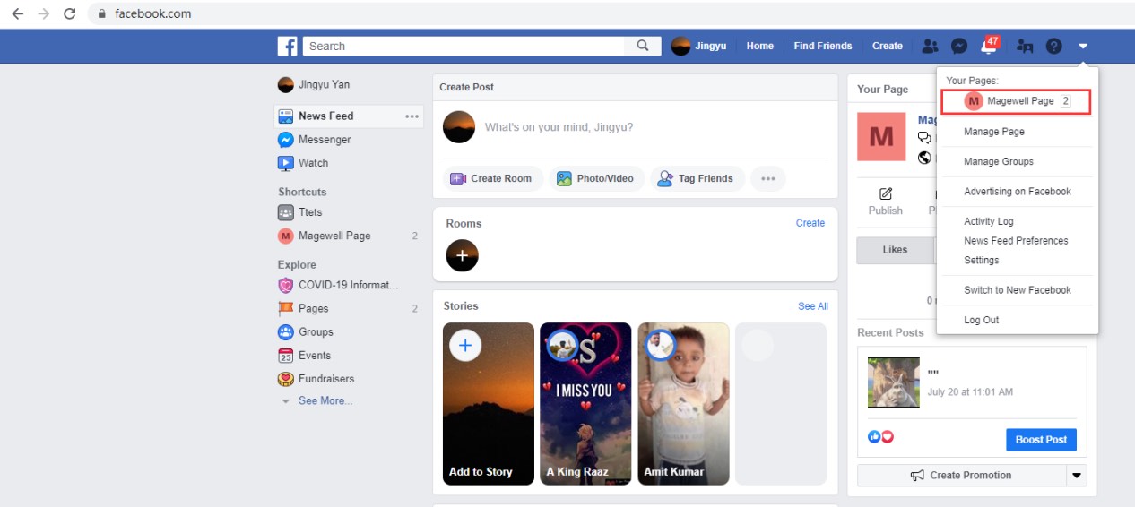Click Create Room button
This screenshot has height=507, width=1135.
493,178
